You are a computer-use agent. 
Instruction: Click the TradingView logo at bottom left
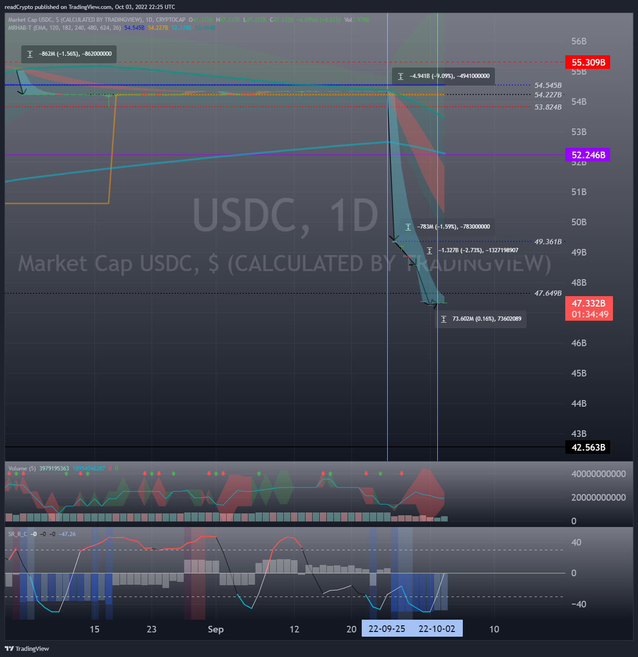[27, 648]
